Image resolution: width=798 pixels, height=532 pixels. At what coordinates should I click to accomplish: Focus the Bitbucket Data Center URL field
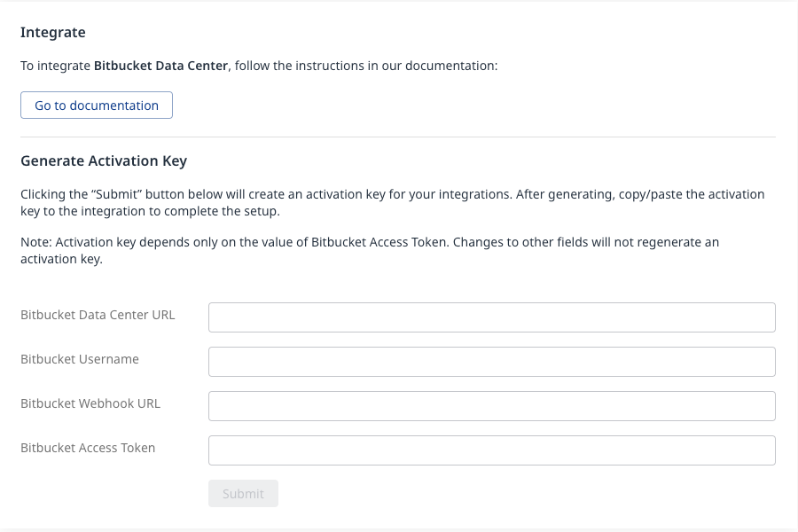[491, 317]
